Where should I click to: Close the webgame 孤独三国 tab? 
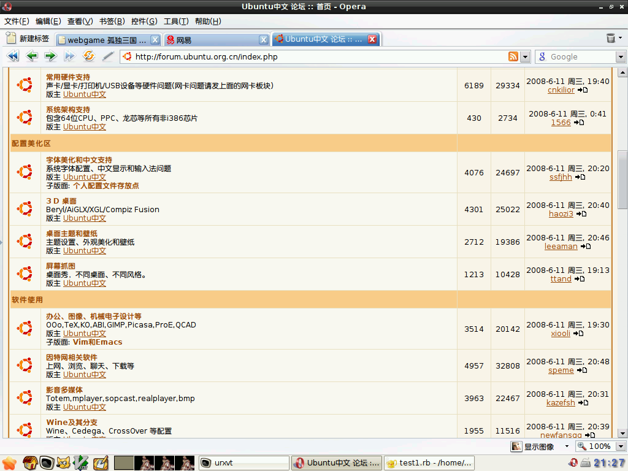tap(155, 40)
